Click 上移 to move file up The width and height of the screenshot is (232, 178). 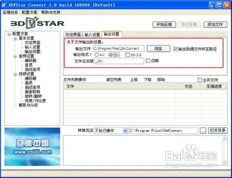(134, 80)
